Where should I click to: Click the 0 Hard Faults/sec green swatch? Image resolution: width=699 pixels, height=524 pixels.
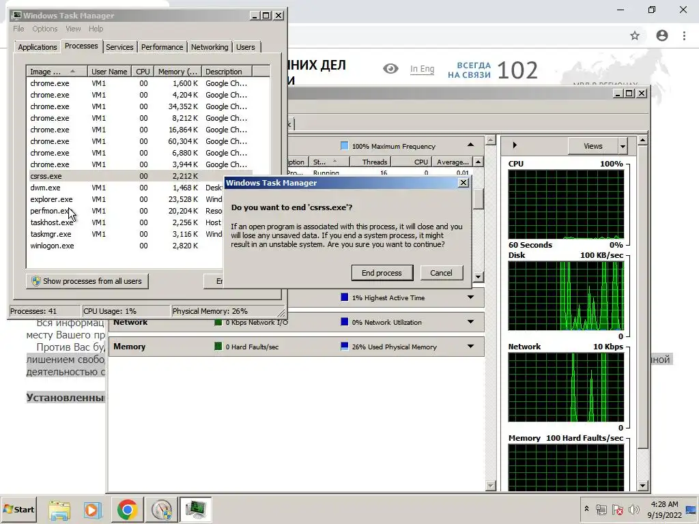coord(218,346)
